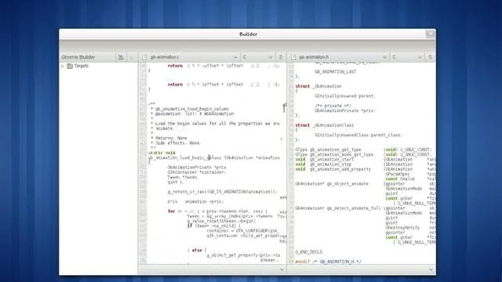Click 'GtkContainer *container;' in left editor
Viewport: 502px width, 282px height.
(x=197, y=172)
